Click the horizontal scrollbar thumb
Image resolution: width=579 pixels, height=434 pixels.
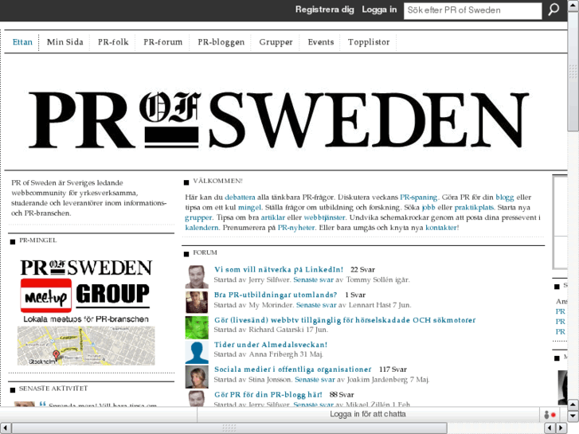coord(229,428)
